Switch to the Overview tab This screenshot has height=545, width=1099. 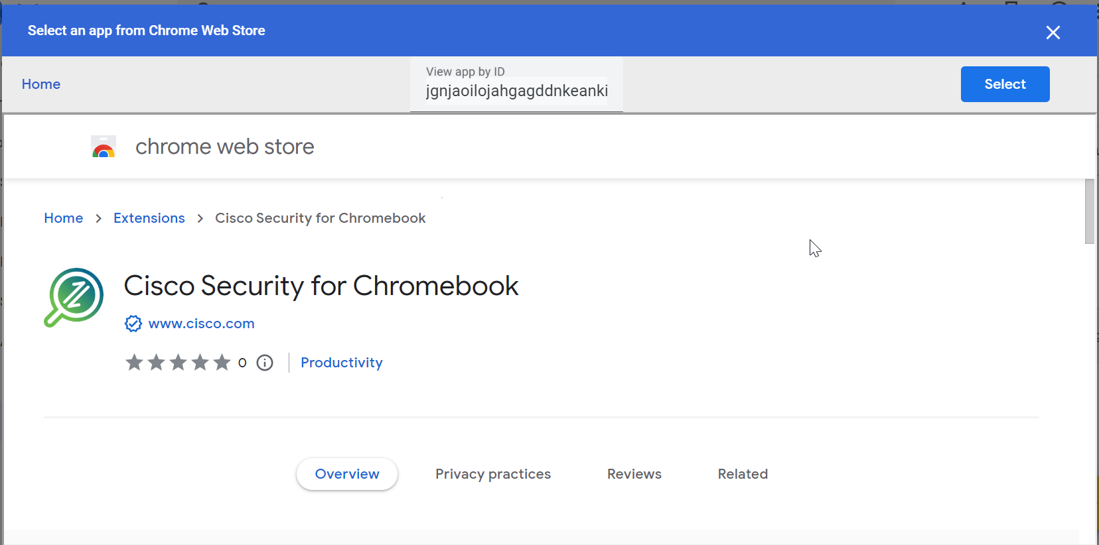(347, 474)
